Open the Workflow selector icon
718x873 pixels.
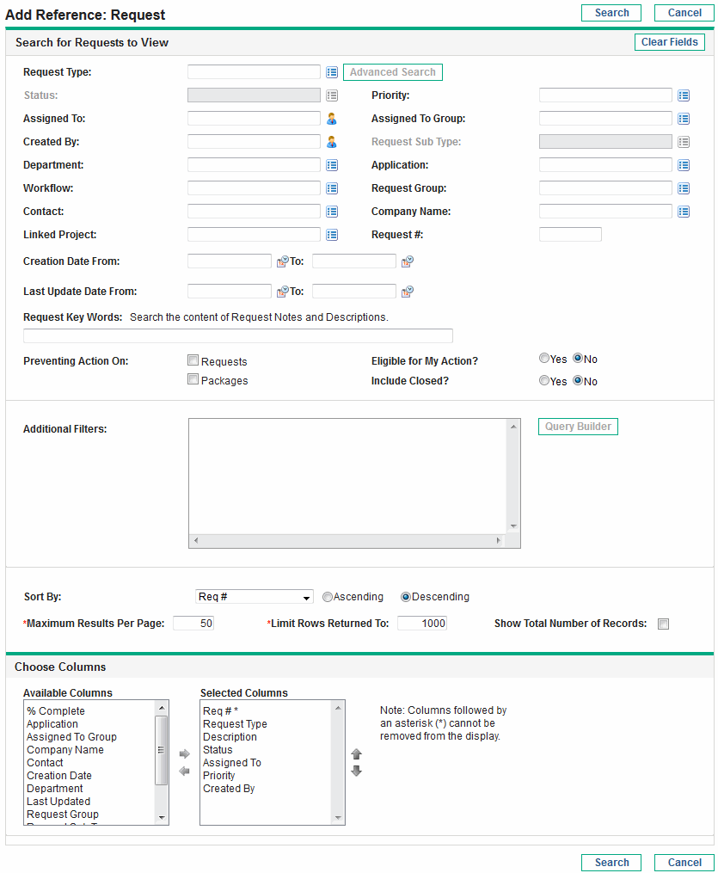click(332, 188)
